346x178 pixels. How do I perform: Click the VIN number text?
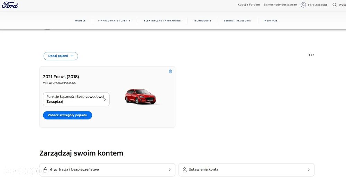coord(60,83)
